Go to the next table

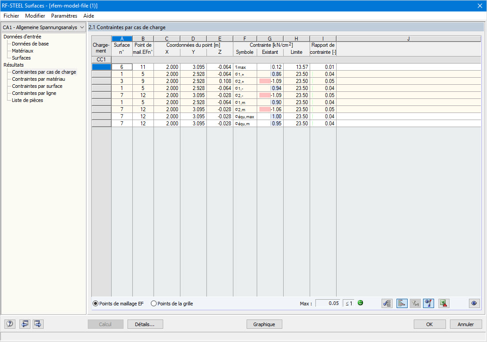pos(37,324)
